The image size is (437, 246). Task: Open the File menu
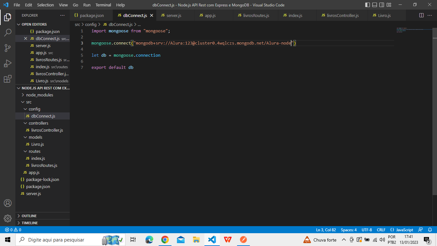[17, 5]
